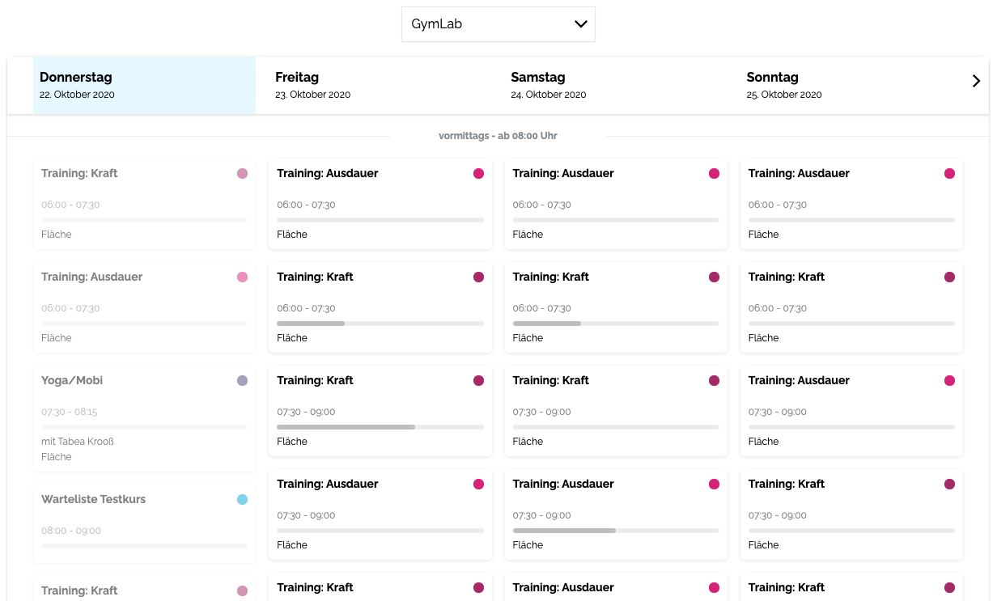Go to next days with the right chevron
Image resolution: width=997 pixels, height=601 pixels.
click(x=976, y=81)
